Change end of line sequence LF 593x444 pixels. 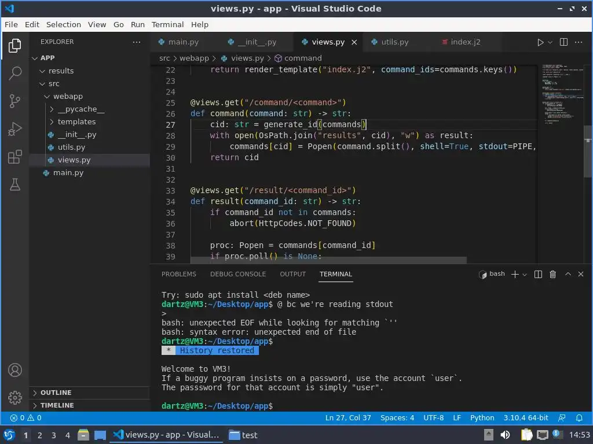pyautogui.click(x=457, y=417)
